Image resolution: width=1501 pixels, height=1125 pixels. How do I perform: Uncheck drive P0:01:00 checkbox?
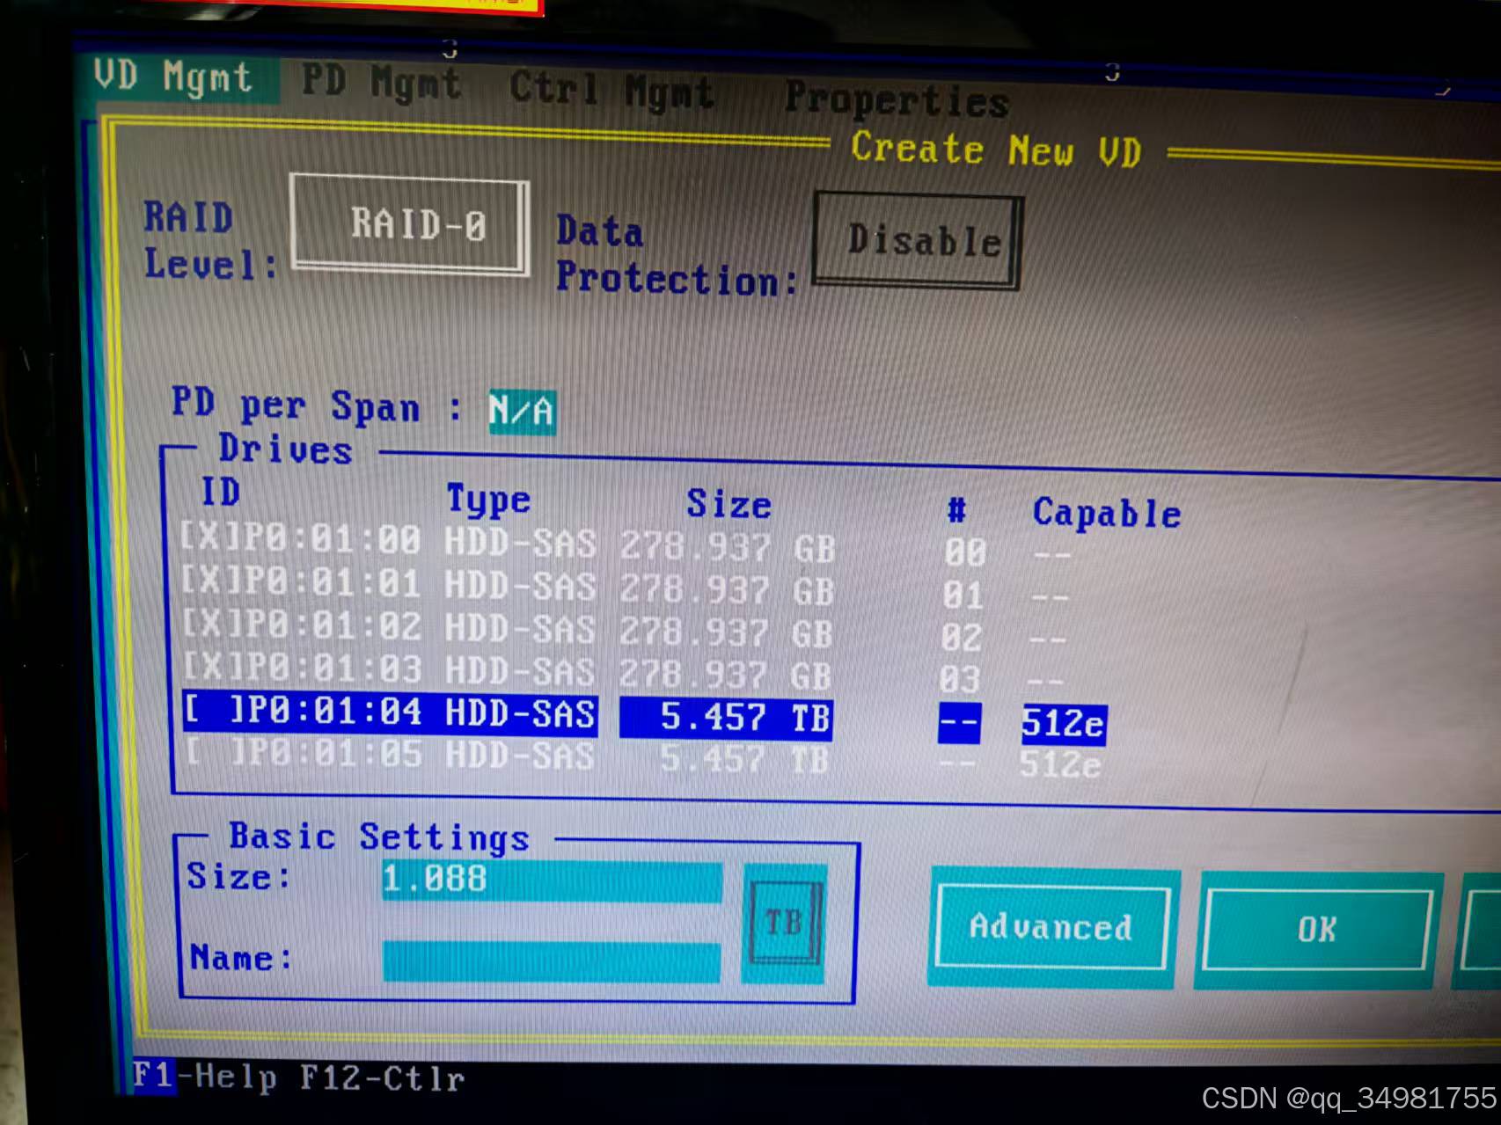click(x=209, y=537)
